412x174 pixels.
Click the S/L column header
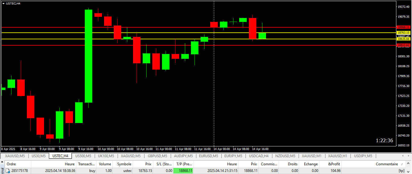point(163,164)
